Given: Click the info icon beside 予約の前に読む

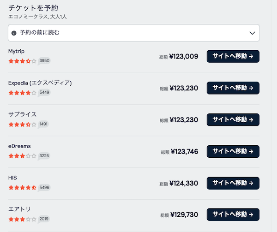Looking at the screenshot, I should click(x=14, y=33).
